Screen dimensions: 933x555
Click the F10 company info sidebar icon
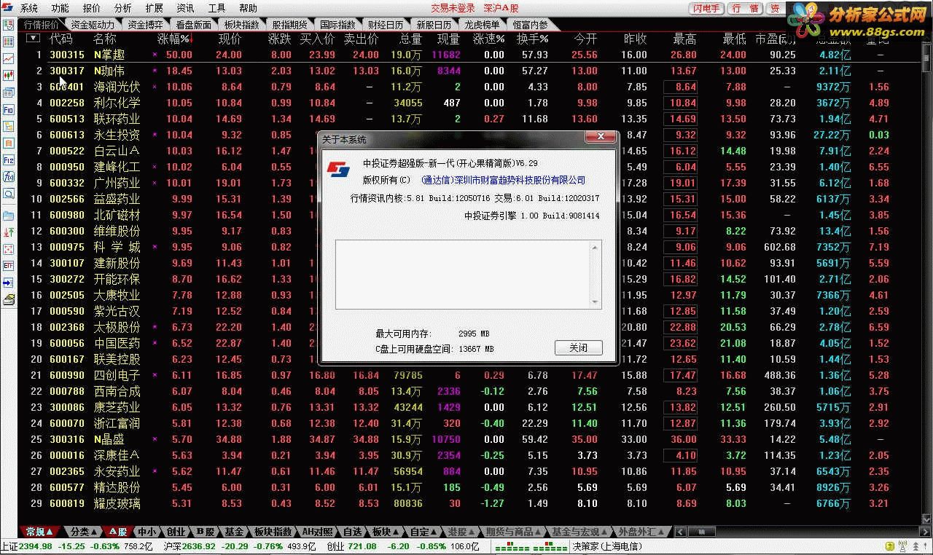pyautogui.click(x=9, y=109)
